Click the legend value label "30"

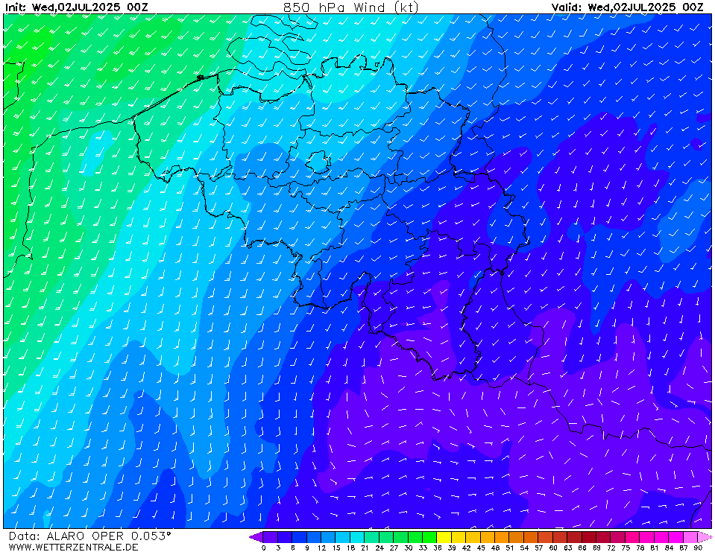coord(409,548)
